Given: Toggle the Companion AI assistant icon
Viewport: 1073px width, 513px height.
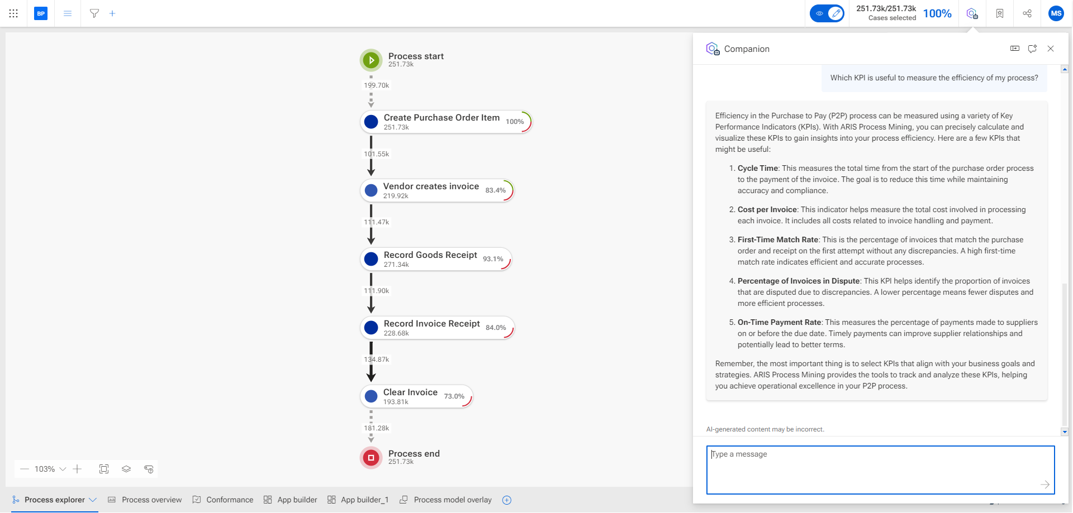Looking at the screenshot, I should tap(972, 13).
